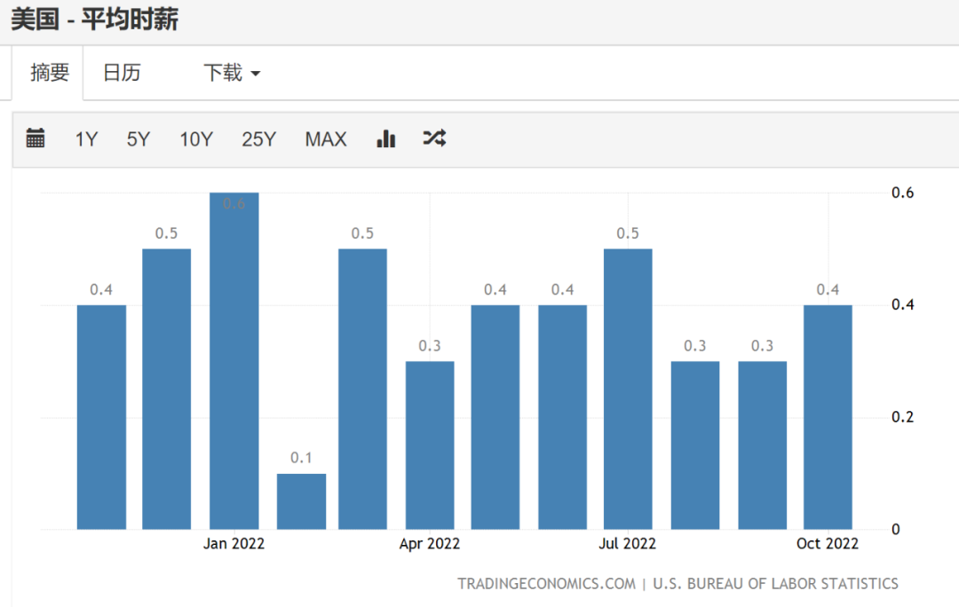
Task: Click the shortest 0.1 bar
Action: point(301,501)
